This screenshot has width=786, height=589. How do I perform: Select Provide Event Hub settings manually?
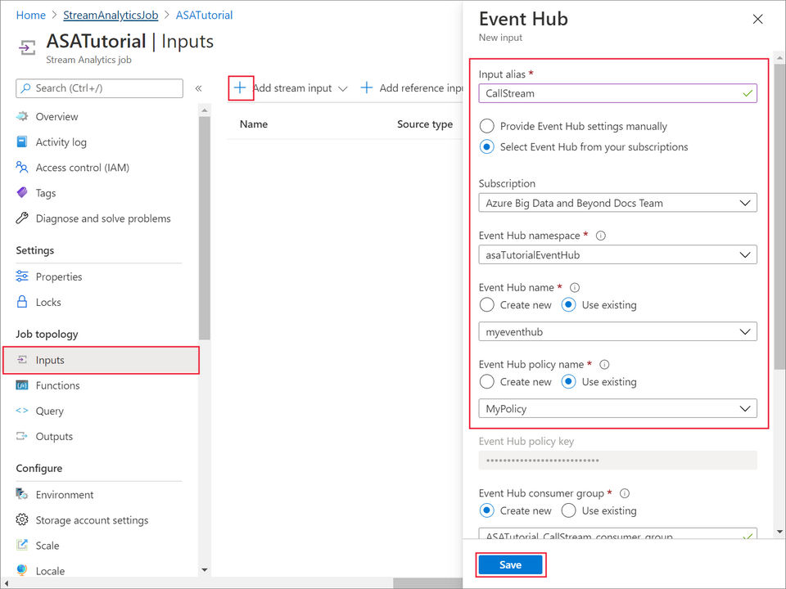(x=486, y=126)
